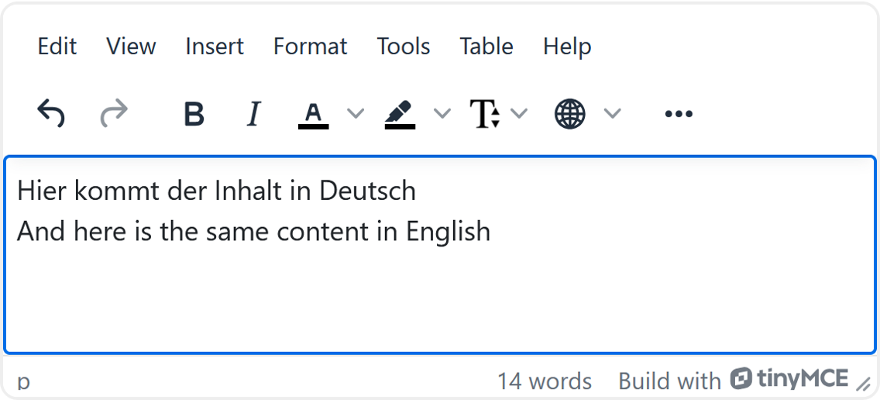Image resolution: width=880 pixels, height=400 pixels.
Task: Open the Tools menu
Action: point(404,46)
